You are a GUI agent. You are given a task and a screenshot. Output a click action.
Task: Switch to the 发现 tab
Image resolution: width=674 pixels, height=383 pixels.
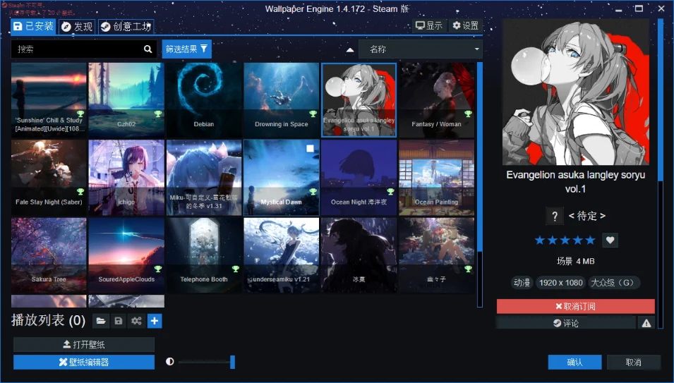point(77,27)
